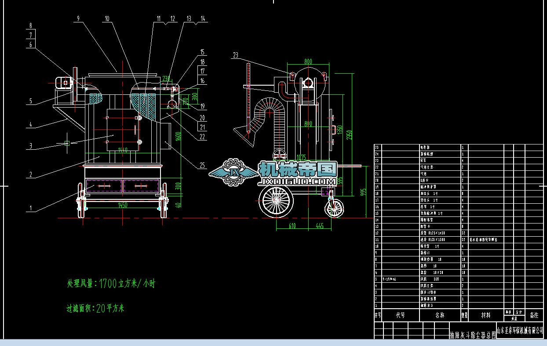The width and height of the screenshot is (547, 346).
Task: Select stacked callout number 7 in front view
Action: (x=31, y=35)
